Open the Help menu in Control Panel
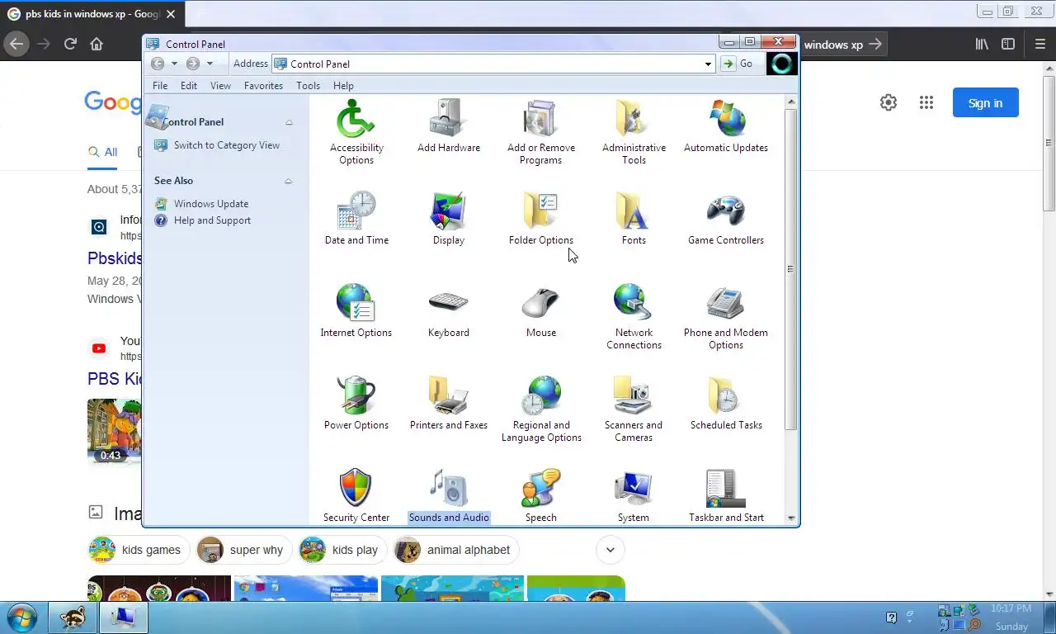This screenshot has width=1056, height=634. (x=343, y=86)
